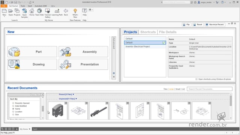The width and height of the screenshot is (240, 135).
Task: Toggle active checkmark on selected Default project
Action: pos(163,43)
